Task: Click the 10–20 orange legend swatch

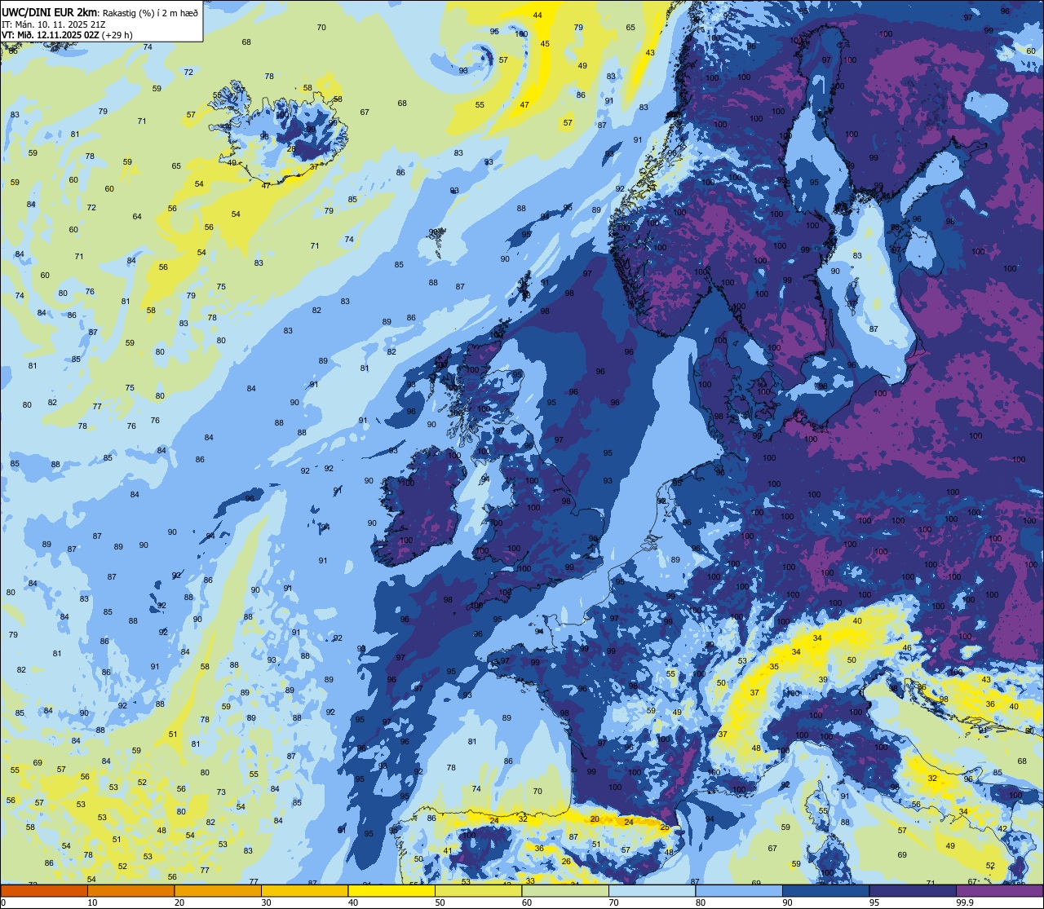Action: pos(130,890)
